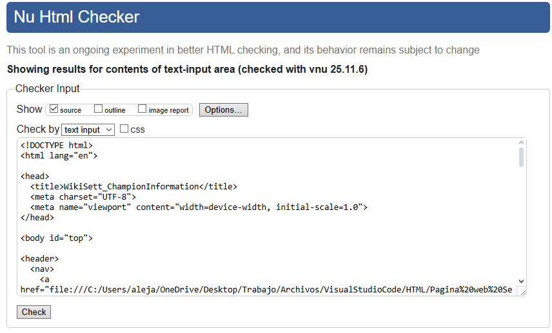The image size is (552, 333).
Task: Click the textarea scrollbar down arrow
Action: 521,281
